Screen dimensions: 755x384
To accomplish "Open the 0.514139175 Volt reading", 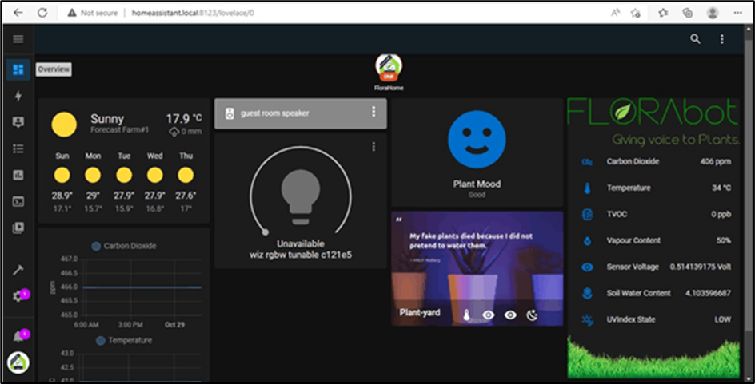I will tap(701, 267).
